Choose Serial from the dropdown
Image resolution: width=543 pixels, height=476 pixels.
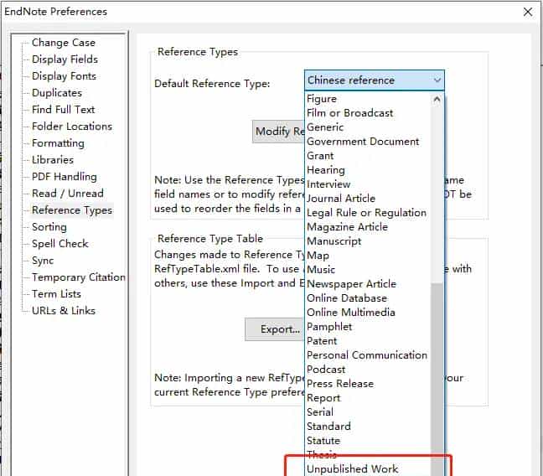coord(369,411)
